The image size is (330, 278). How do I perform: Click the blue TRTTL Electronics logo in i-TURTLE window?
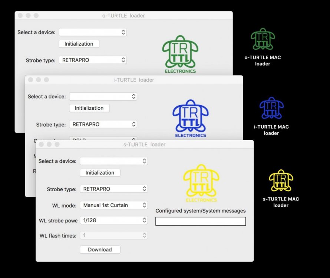click(x=191, y=119)
